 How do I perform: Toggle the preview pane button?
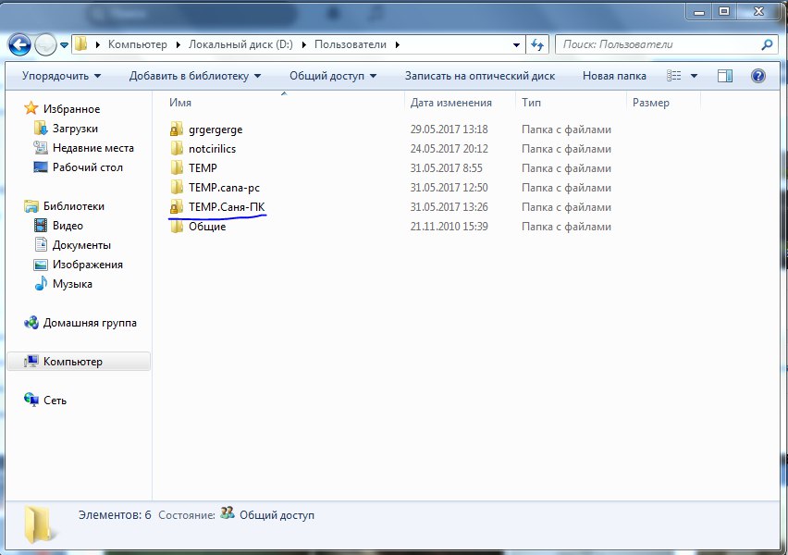coord(725,76)
